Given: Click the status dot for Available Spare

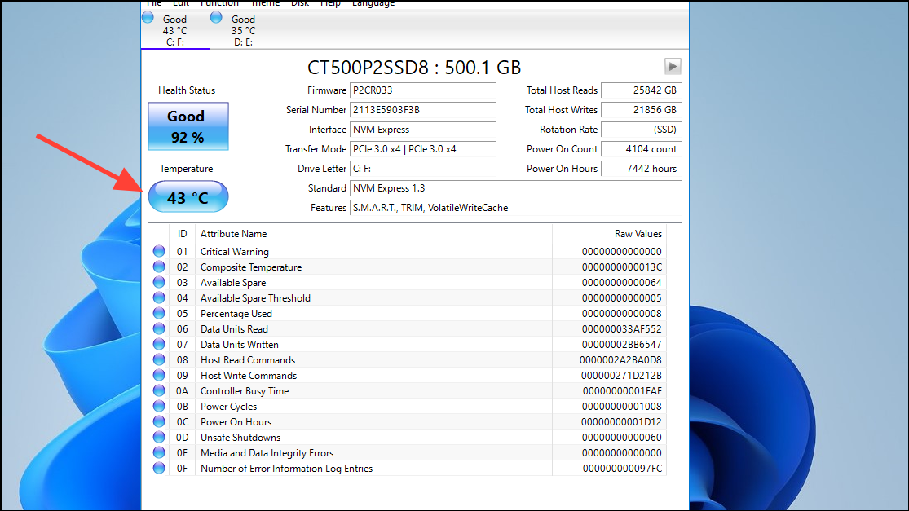Looking at the screenshot, I should [x=159, y=282].
